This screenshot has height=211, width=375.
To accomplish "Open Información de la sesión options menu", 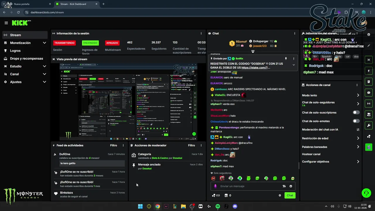I will click(201, 33).
